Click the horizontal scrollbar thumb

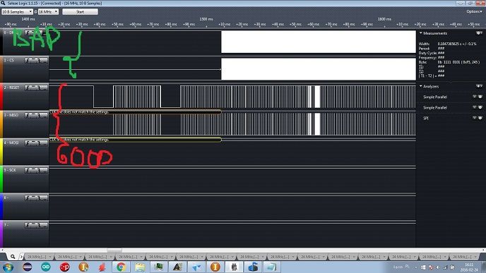click(114, 250)
